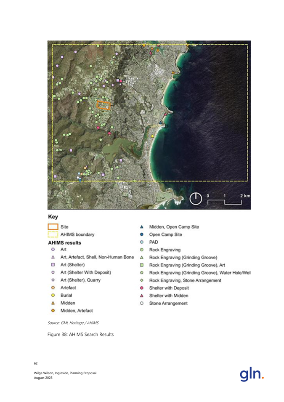
Task: Click the Rock Engraving green circle icon
Action: pyautogui.click(x=142, y=250)
